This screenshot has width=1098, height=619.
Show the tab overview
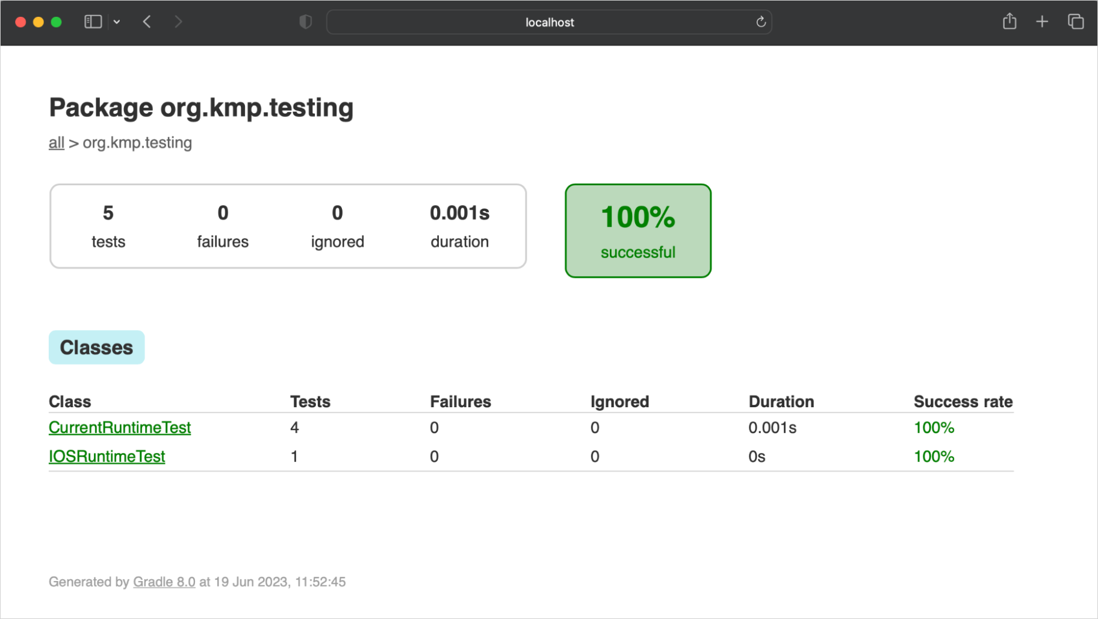pyautogui.click(x=1076, y=21)
